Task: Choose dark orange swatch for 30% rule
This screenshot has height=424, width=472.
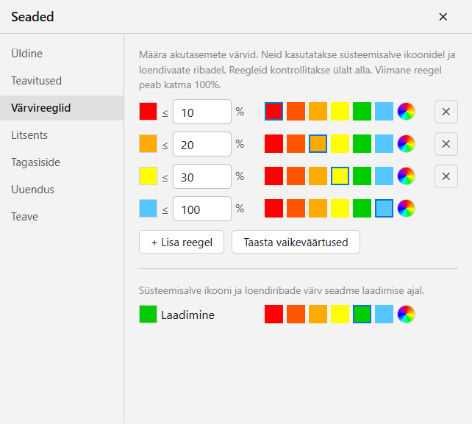Action: tap(296, 176)
